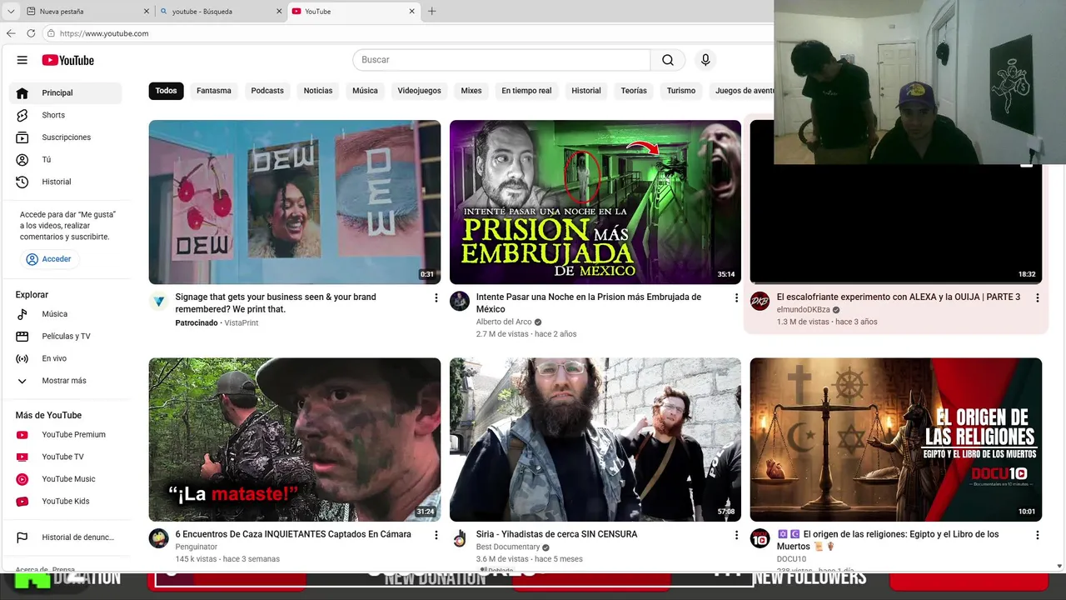Open YouTube Kids link

66,501
